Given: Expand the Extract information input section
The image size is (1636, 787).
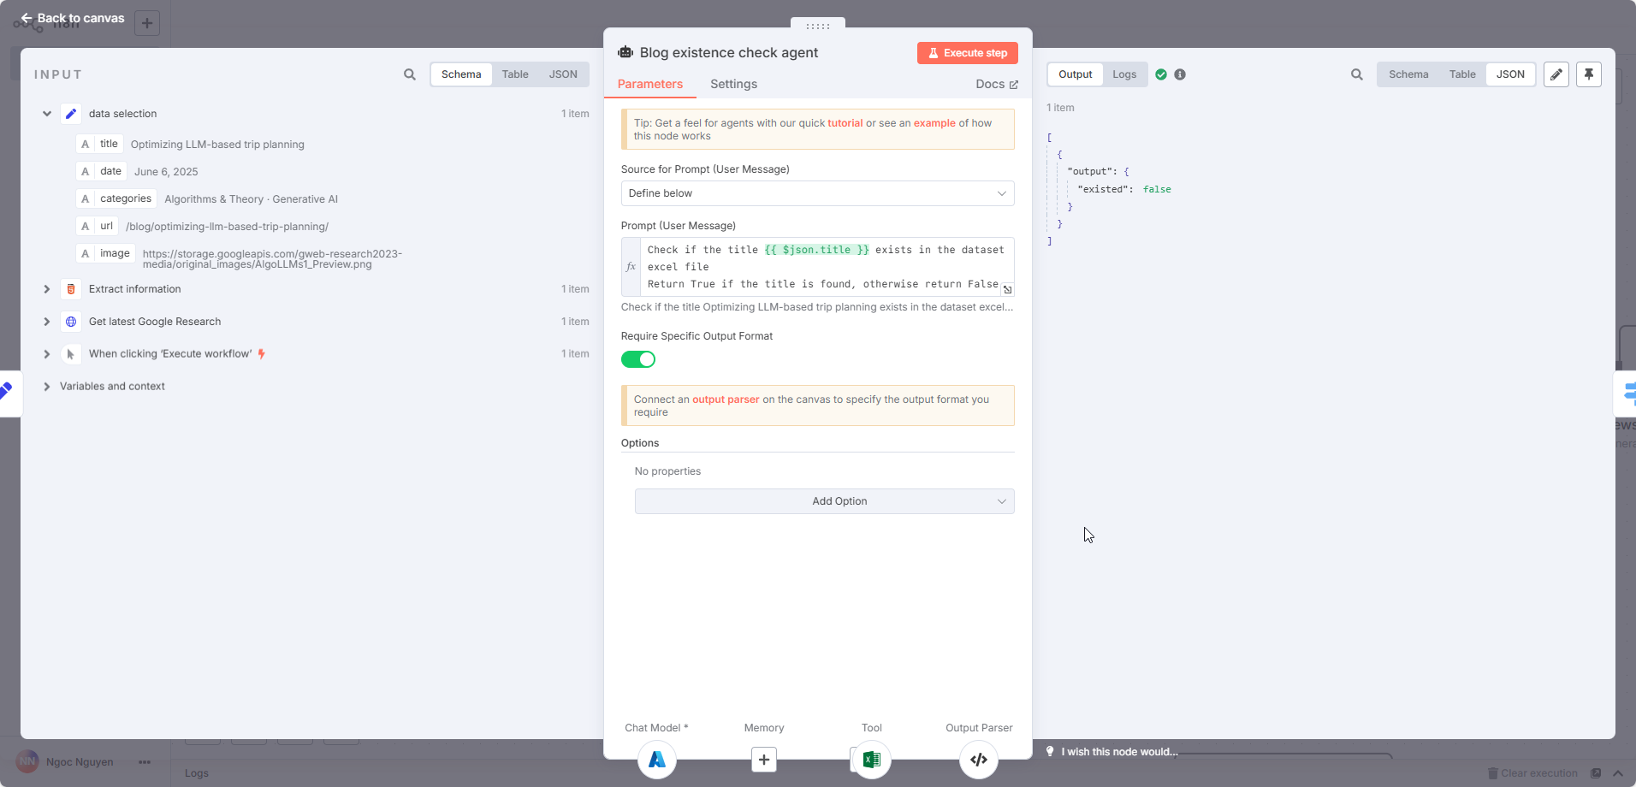Looking at the screenshot, I should [46, 289].
